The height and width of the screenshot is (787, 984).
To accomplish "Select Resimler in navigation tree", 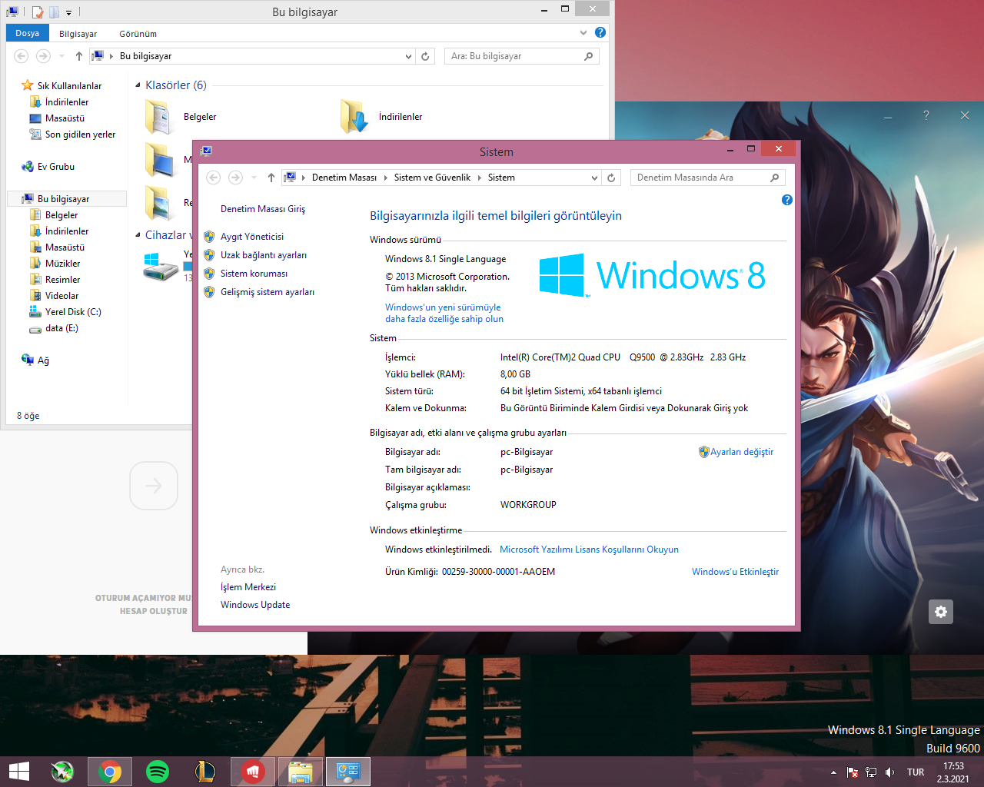I will (x=55, y=280).
